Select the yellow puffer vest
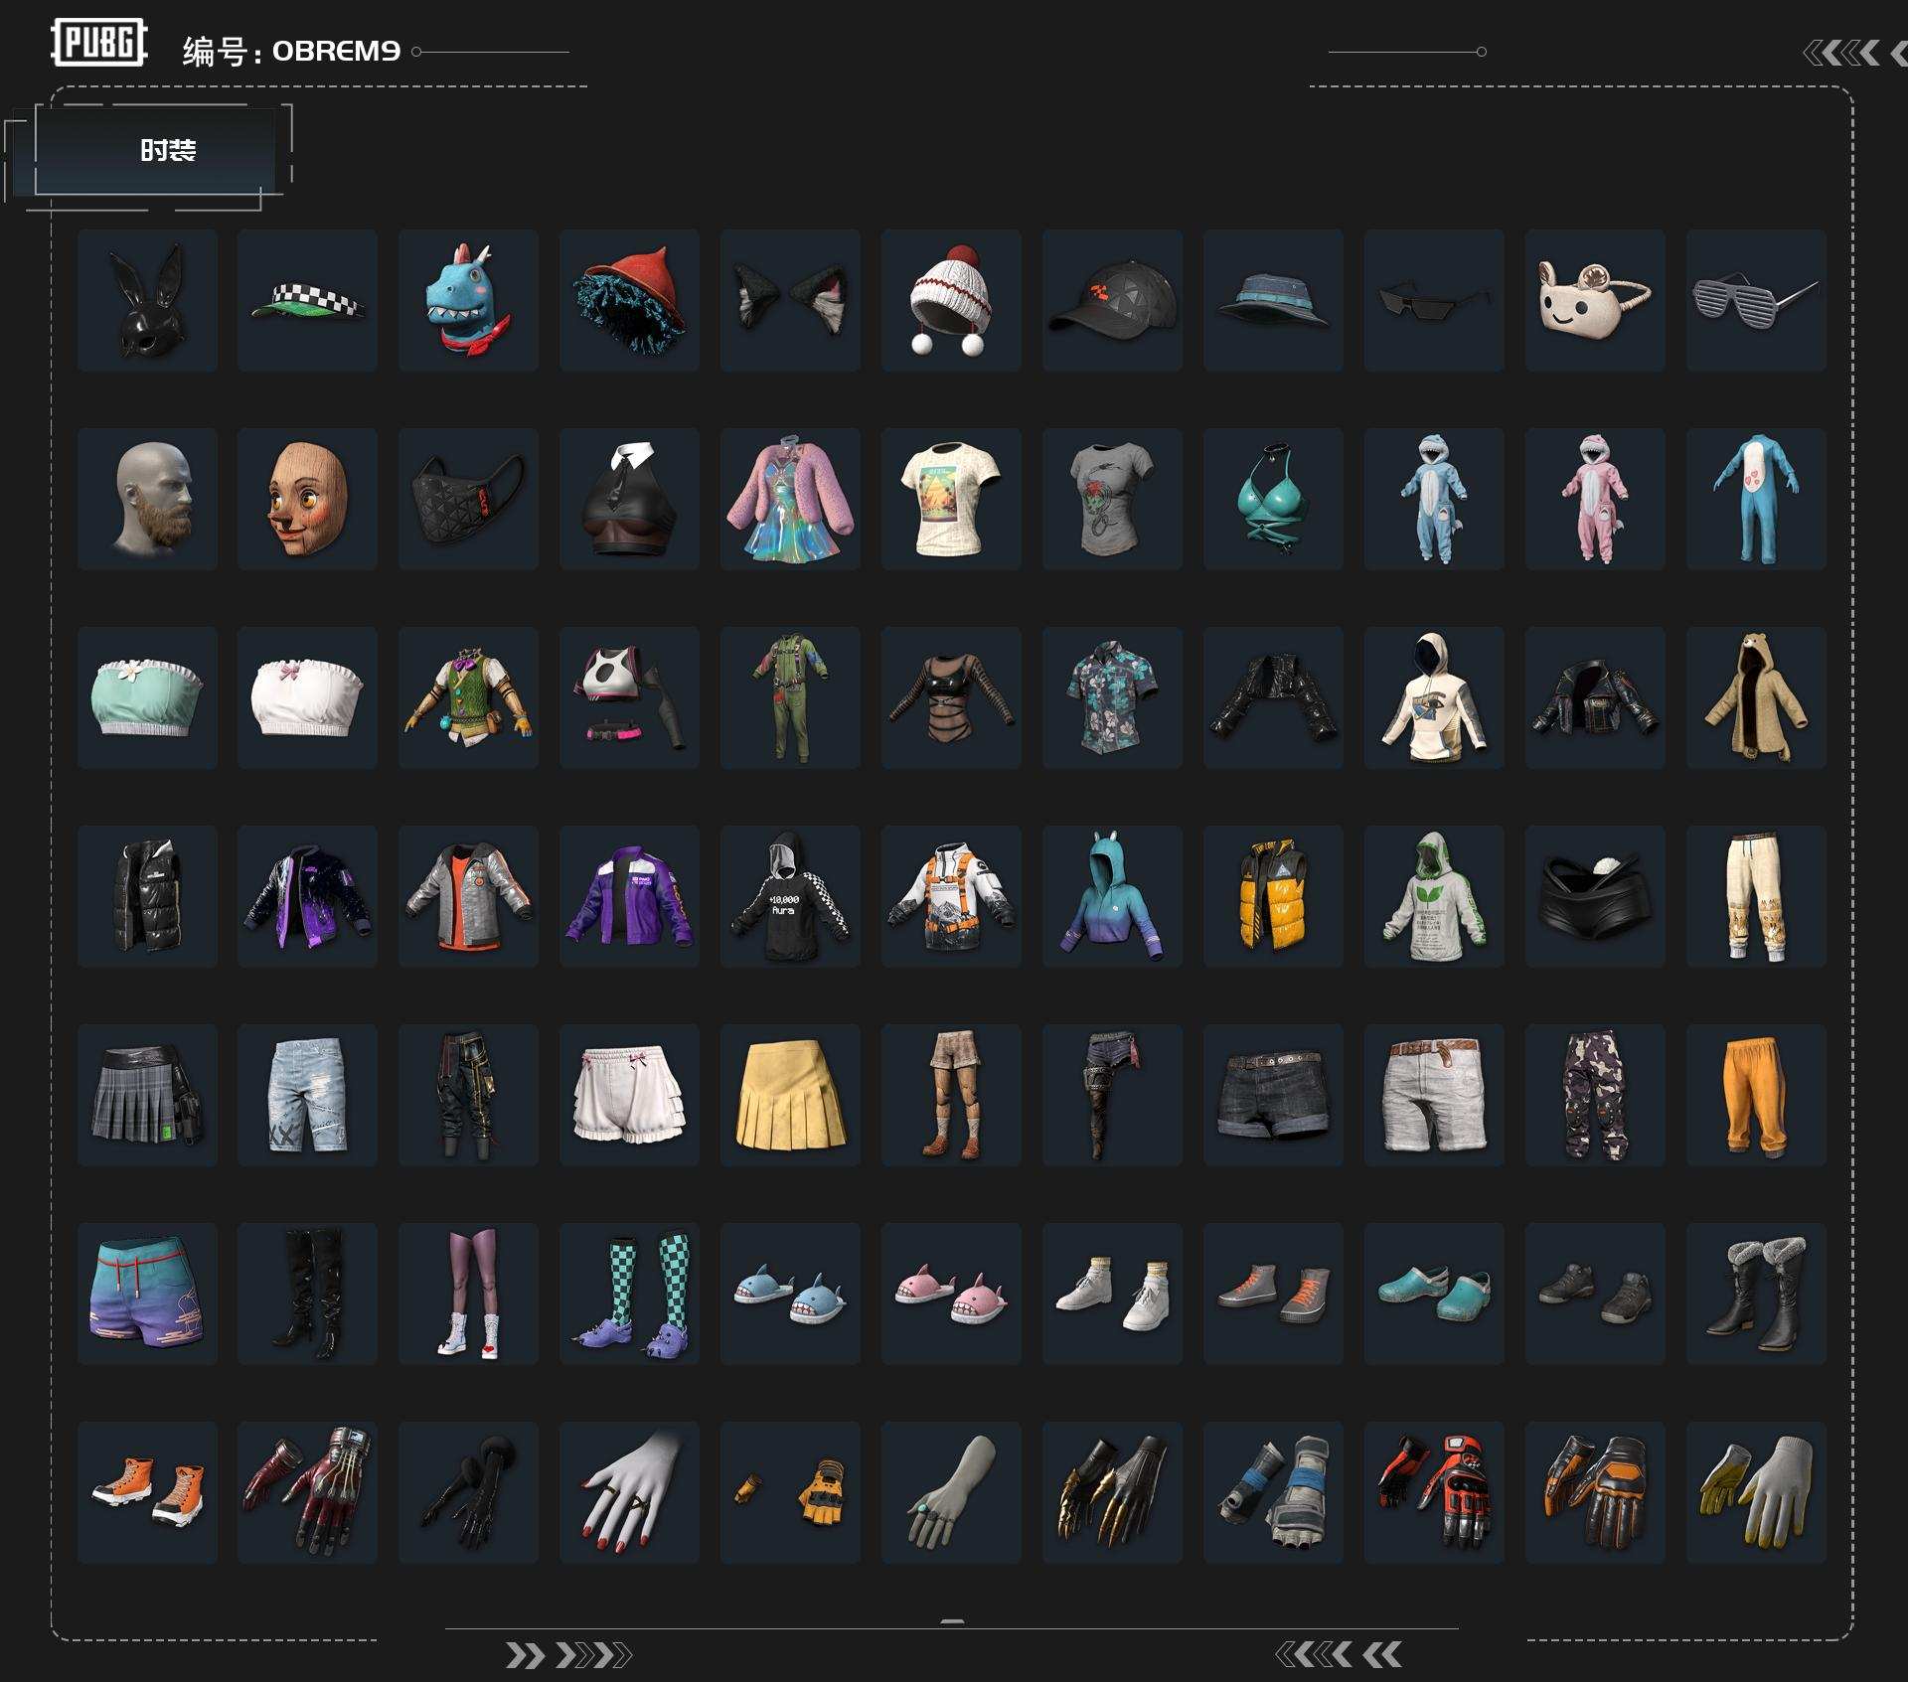 (x=1273, y=896)
